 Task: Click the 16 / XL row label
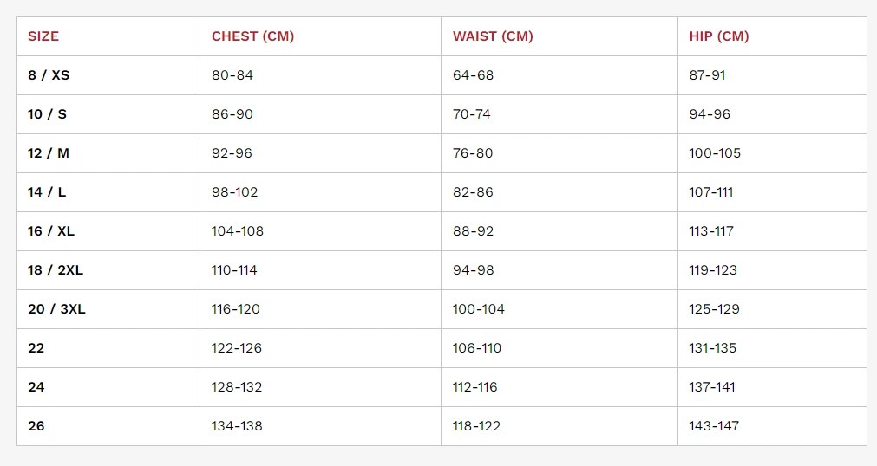click(x=51, y=230)
